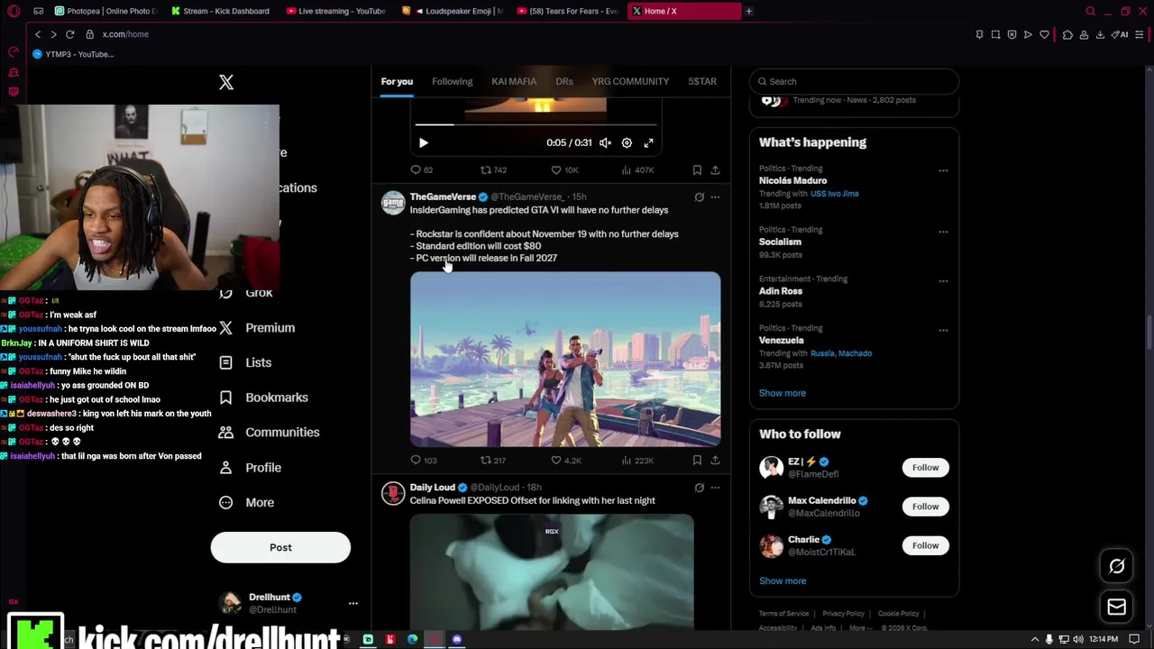
Task: Open more options on TheGameVerse post
Action: click(715, 197)
